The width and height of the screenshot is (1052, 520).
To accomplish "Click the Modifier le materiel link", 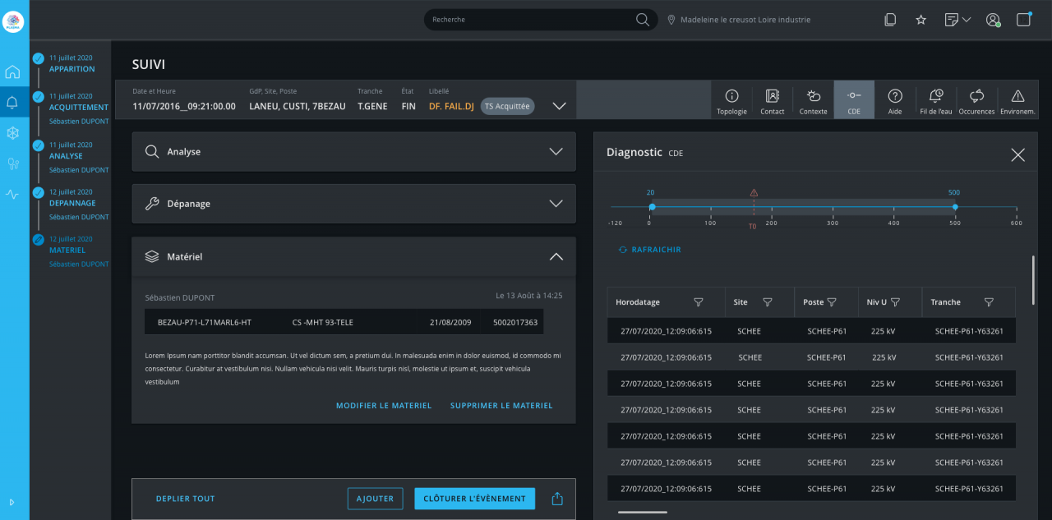I will 383,406.
